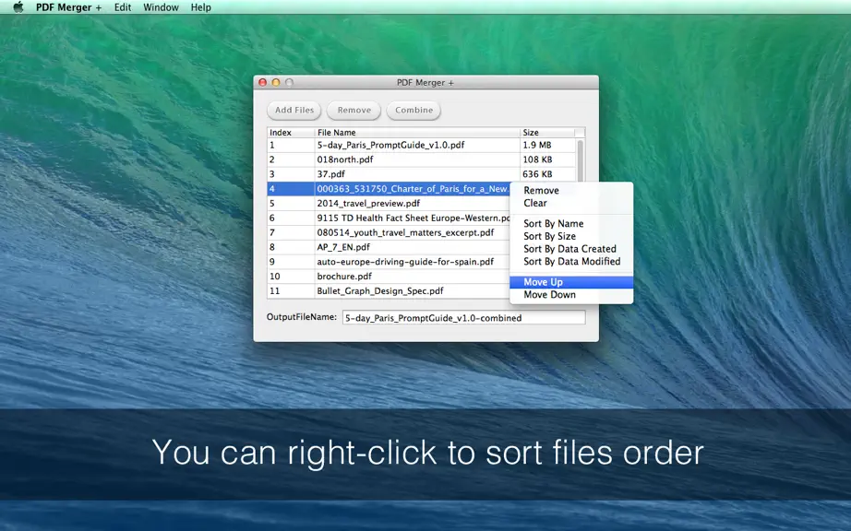Image resolution: width=851 pixels, height=531 pixels.
Task: Select Sort By Data Created option
Action: [x=571, y=249]
